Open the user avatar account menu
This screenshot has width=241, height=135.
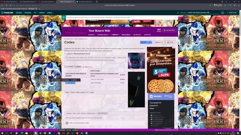tap(223, 13)
